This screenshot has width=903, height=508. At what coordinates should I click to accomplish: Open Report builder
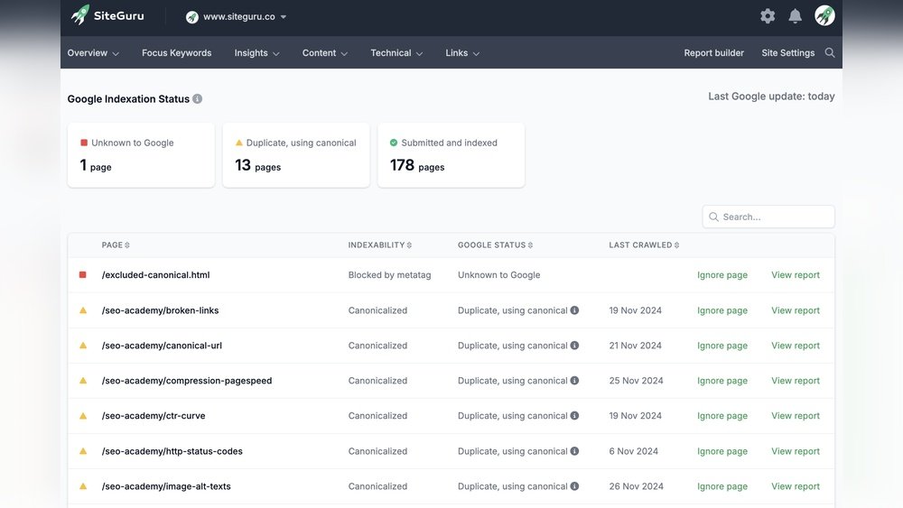point(713,53)
